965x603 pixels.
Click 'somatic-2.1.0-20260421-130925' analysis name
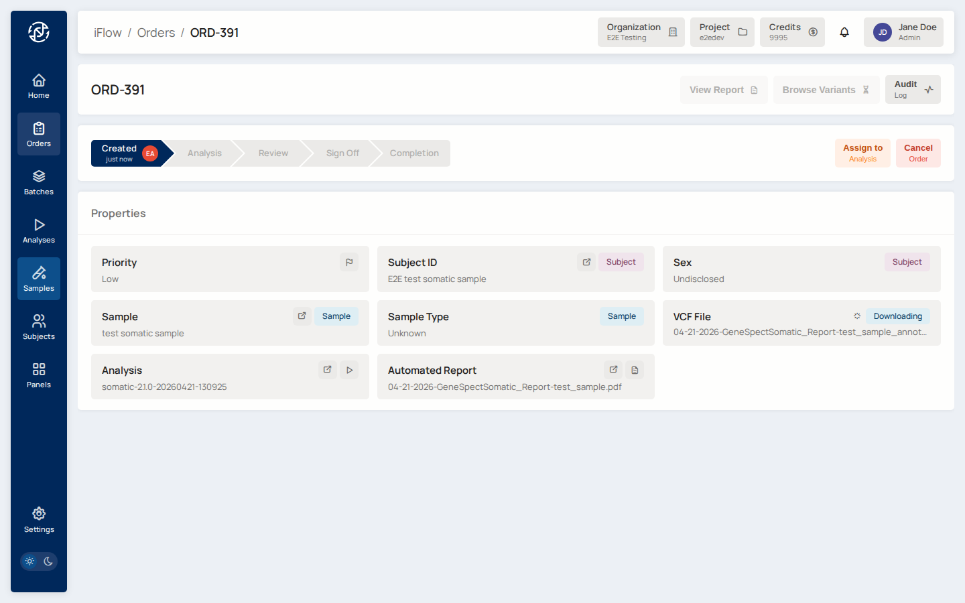pyautogui.click(x=164, y=387)
